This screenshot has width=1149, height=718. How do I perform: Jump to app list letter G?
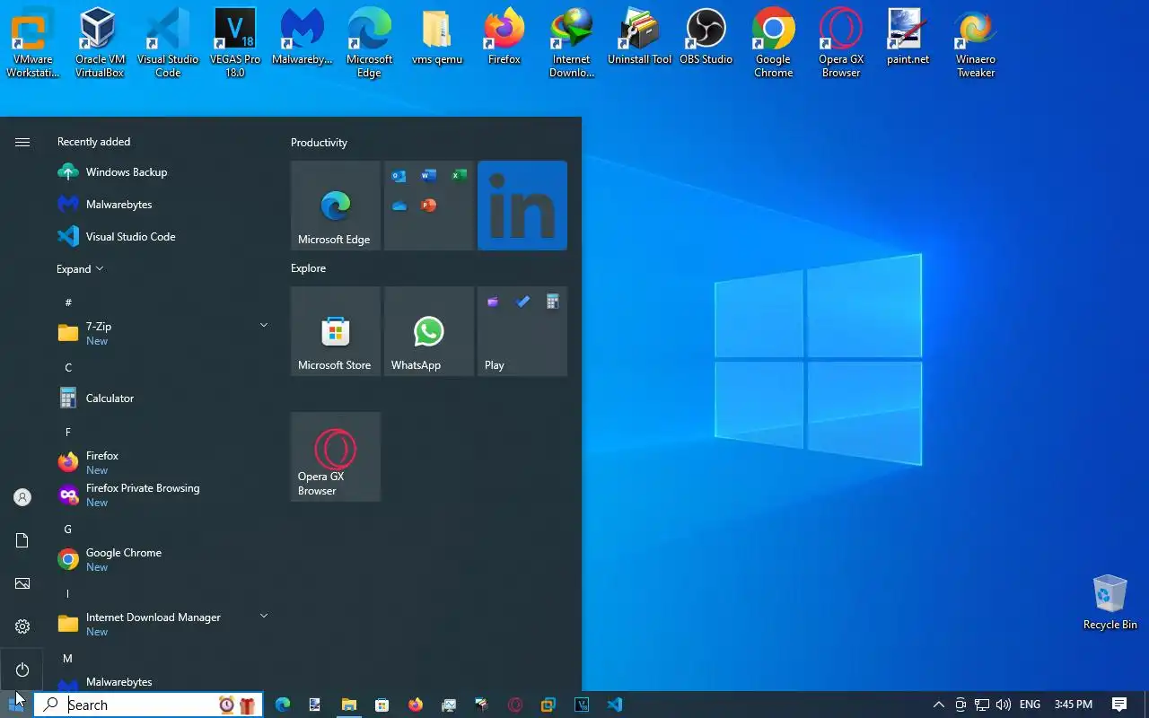[68, 530]
